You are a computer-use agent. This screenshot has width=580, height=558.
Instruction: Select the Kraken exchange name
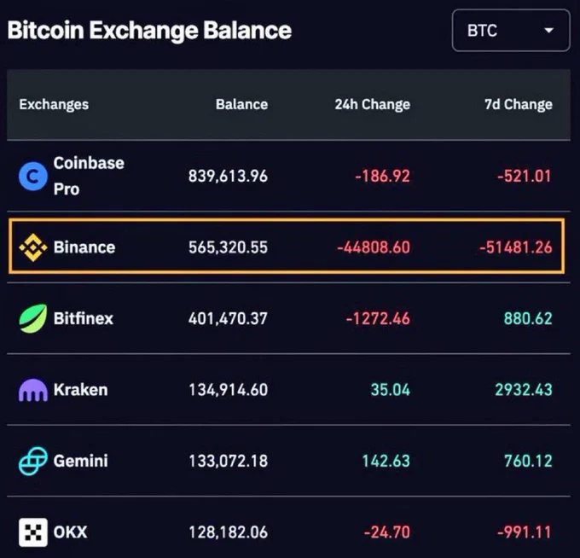point(81,390)
